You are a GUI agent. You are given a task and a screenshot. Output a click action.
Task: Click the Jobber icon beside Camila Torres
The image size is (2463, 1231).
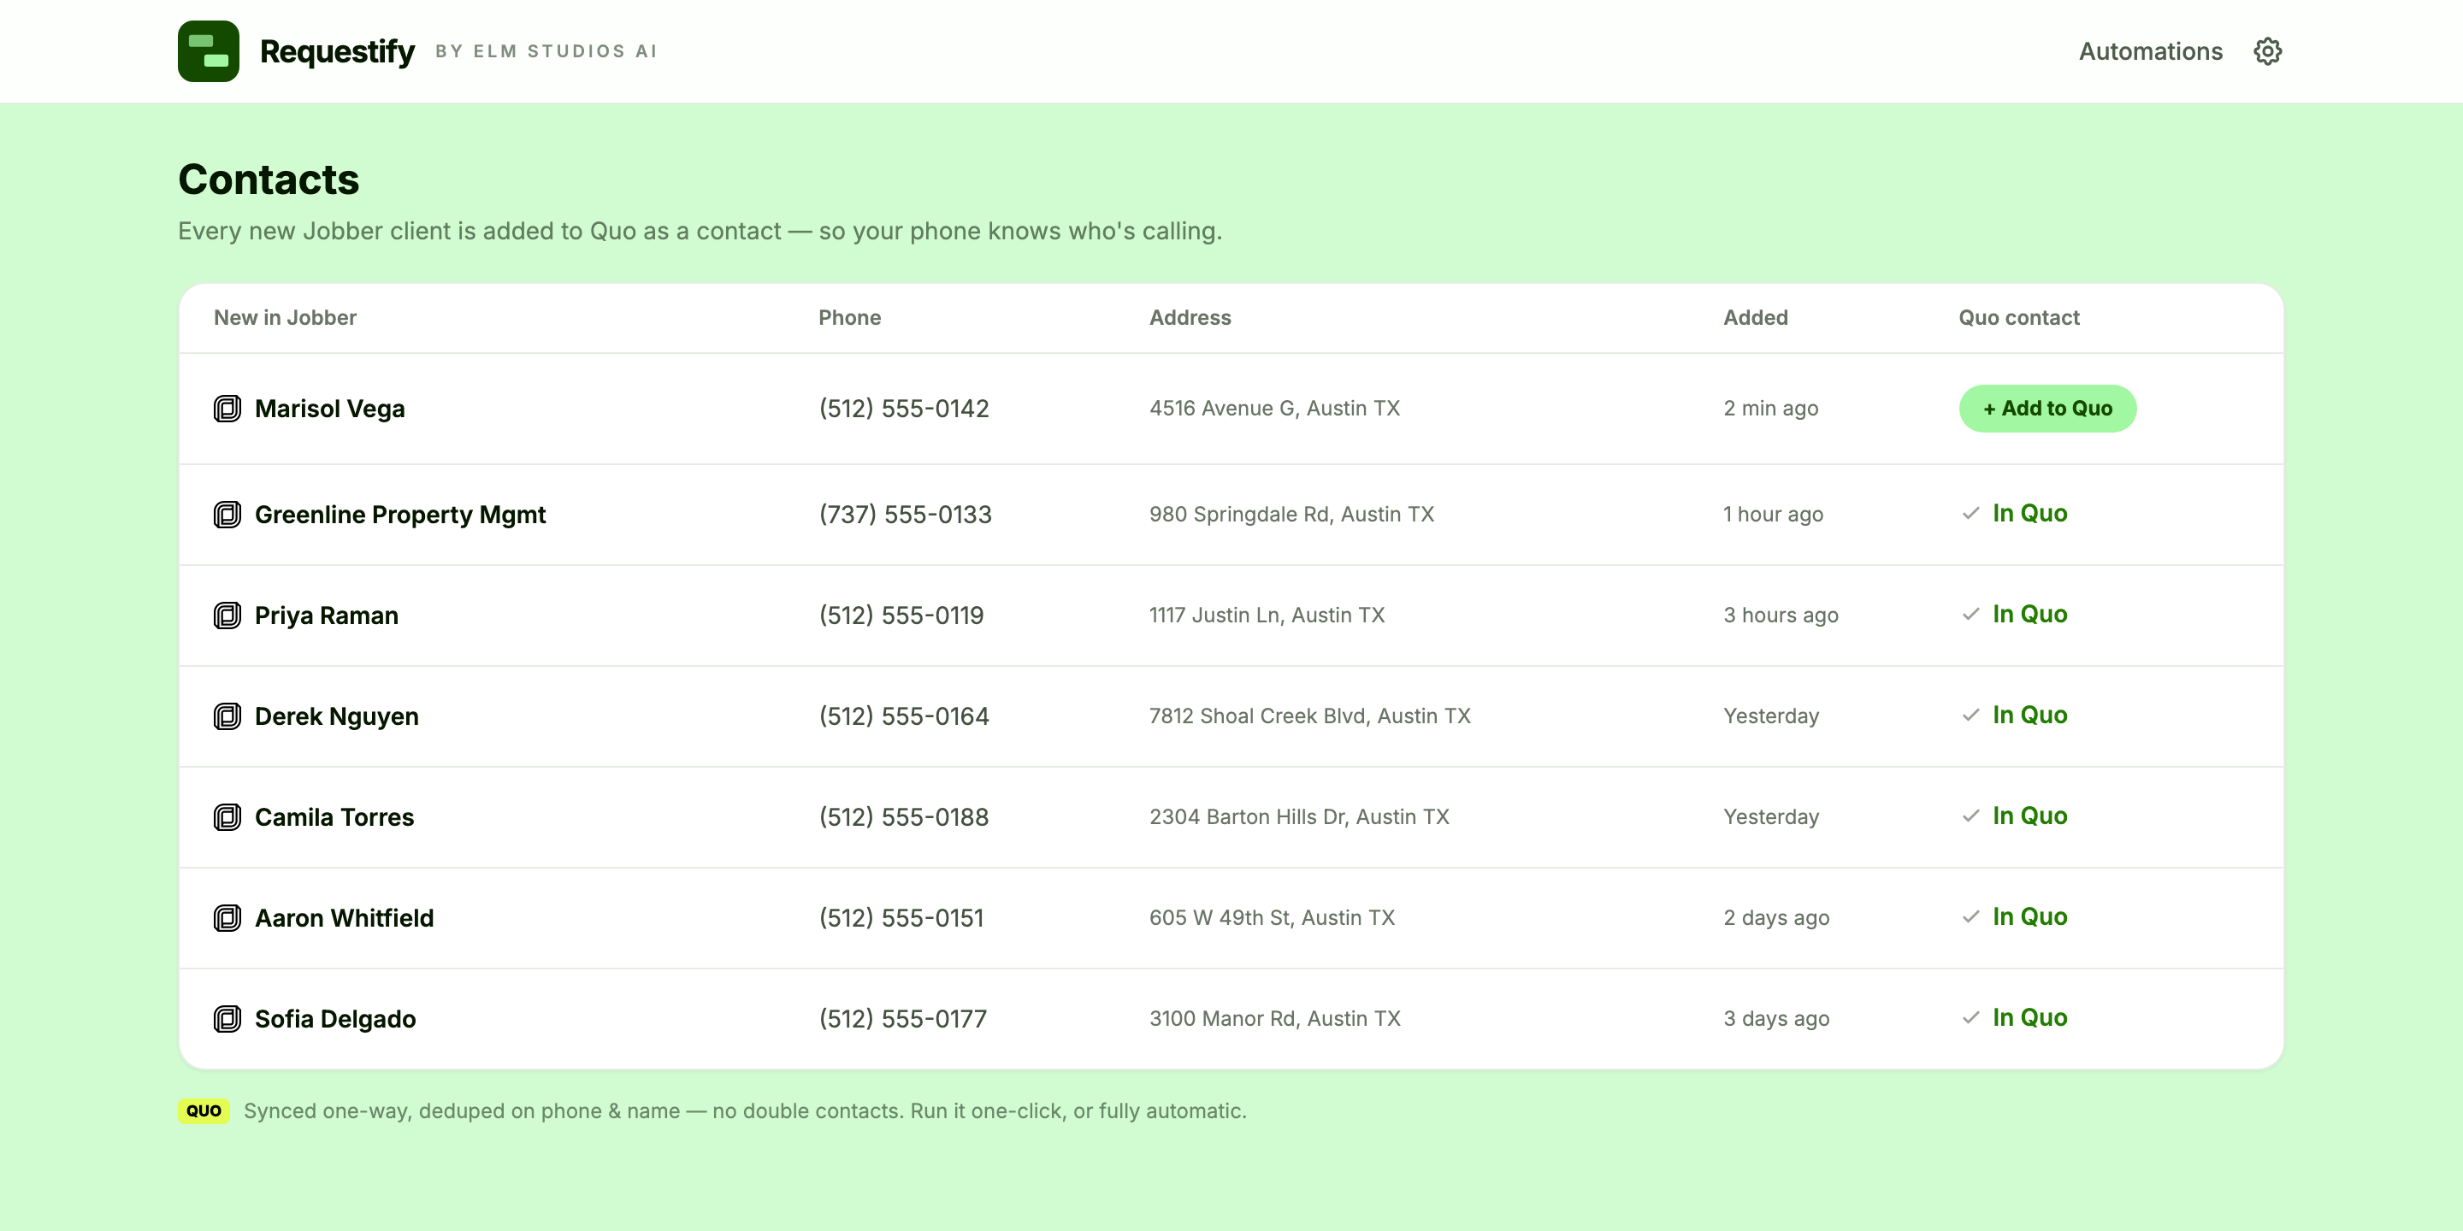click(227, 817)
